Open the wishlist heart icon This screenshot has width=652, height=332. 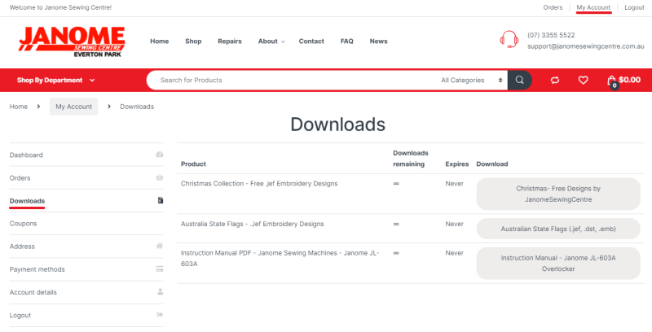583,80
